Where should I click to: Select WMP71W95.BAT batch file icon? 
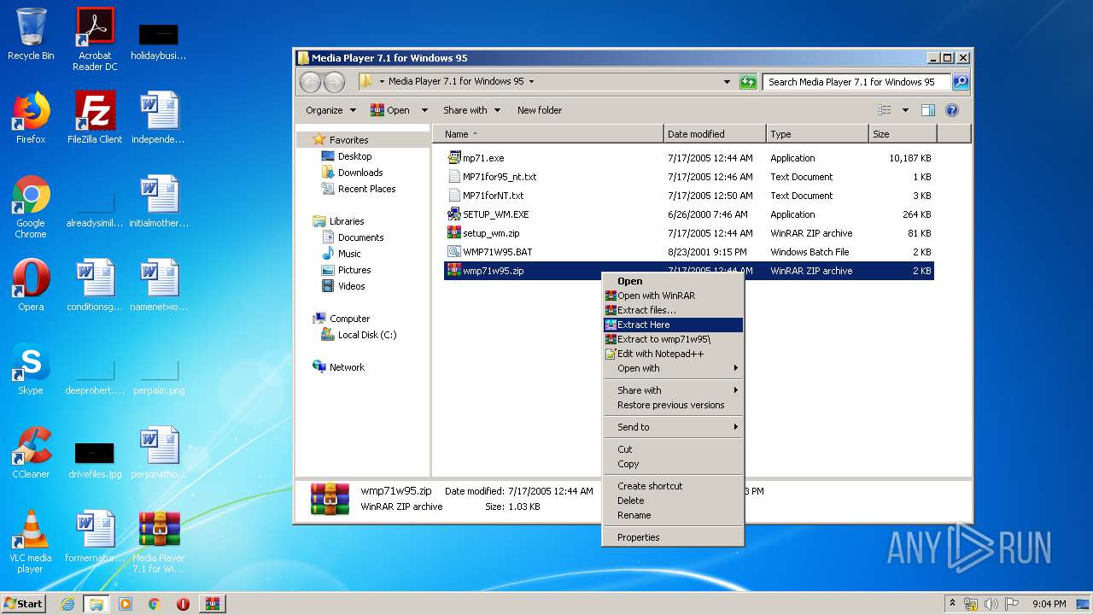[x=454, y=252]
